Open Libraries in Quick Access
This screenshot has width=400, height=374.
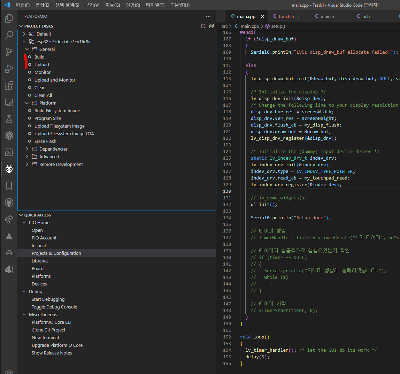[40, 261]
